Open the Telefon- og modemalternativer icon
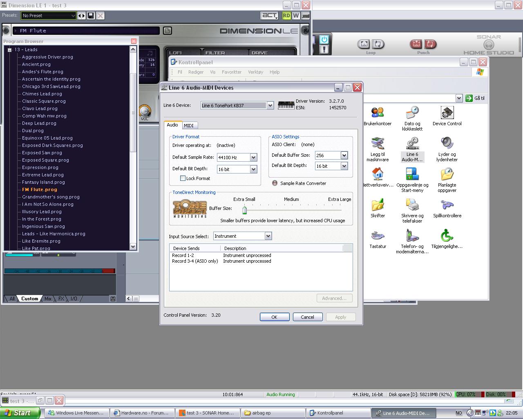The image size is (523, 419). (412, 241)
